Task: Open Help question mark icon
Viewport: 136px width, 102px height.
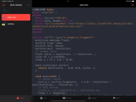Action: pos(41,98)
